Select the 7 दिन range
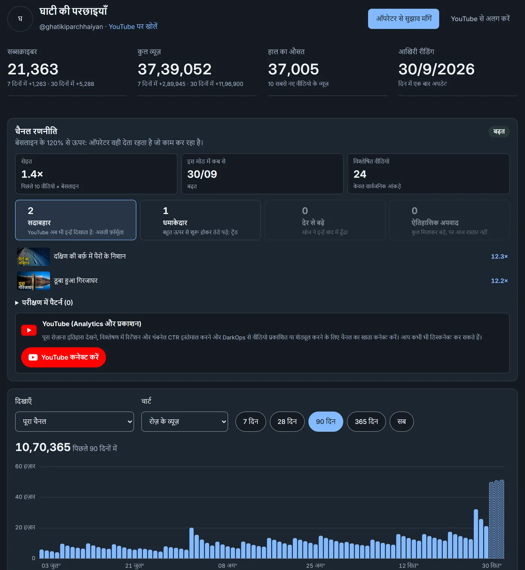Image resolution: width=525 pixels, height=570 pixels. [251, 422]
